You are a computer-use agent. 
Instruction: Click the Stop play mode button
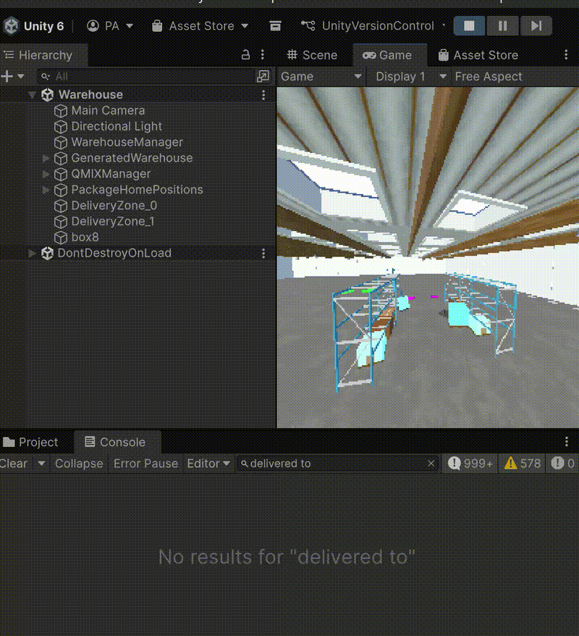pos(469,26)
